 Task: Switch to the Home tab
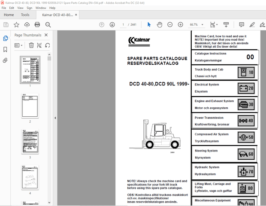(9, 15)
